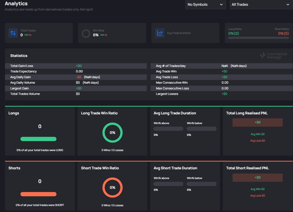The image size is (293, 212).
Task: Click the +$0 Total Short Realised PNL button
Action: click(257, 178)
